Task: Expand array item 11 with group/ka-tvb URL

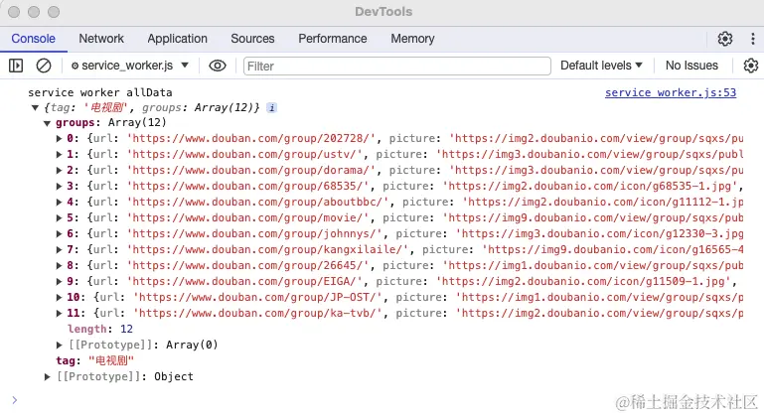Action: 59,313
